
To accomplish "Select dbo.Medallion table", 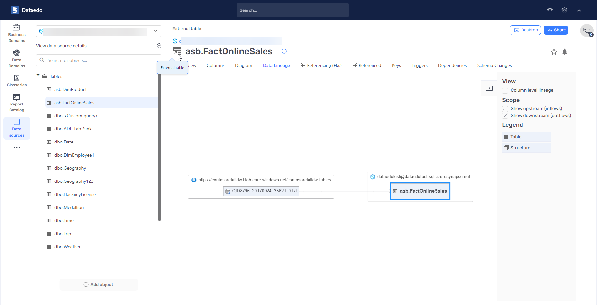I will (101, 207).
